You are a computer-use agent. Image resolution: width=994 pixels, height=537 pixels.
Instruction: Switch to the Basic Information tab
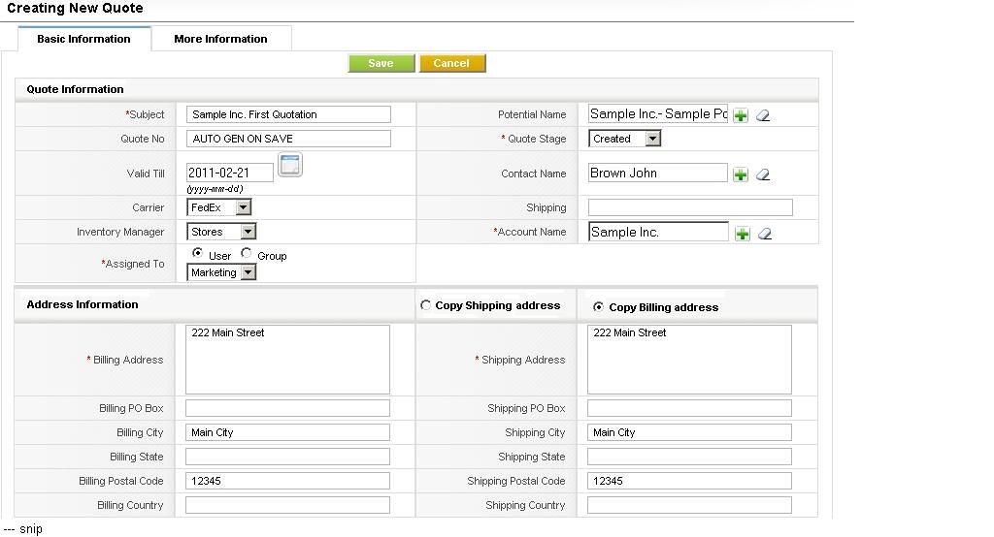tap(83, 39)
